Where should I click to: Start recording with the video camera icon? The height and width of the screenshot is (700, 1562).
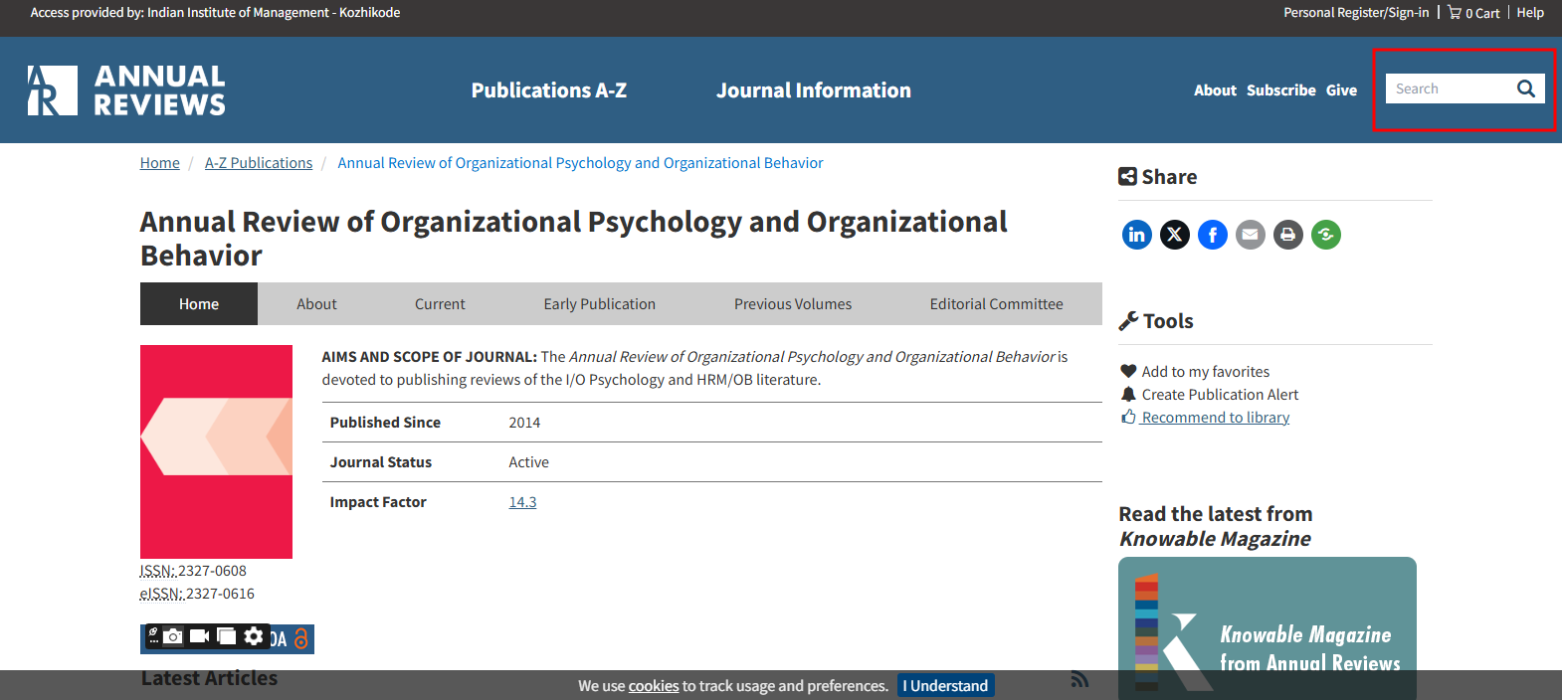click(200, 636)
